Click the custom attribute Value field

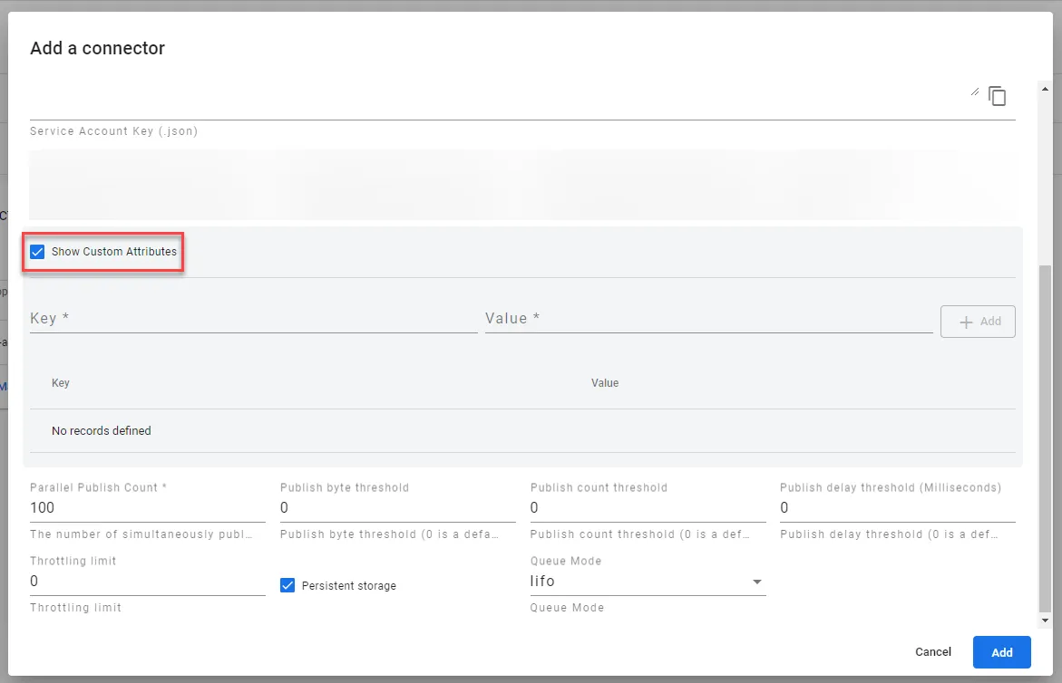(x=708, y=319)
